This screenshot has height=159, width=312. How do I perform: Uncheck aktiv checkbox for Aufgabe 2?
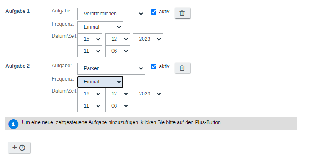point(154,66)
